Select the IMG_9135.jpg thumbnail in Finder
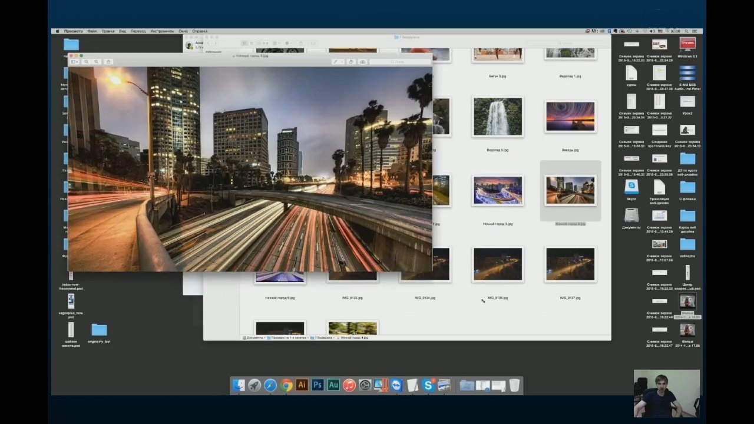The width and height of the screenshot is (754, 424). tap(498, 264)
